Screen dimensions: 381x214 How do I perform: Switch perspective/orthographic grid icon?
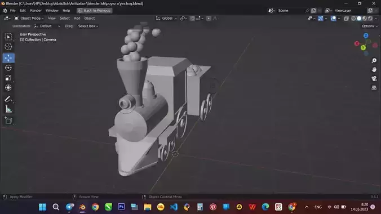tap(374, 87)
